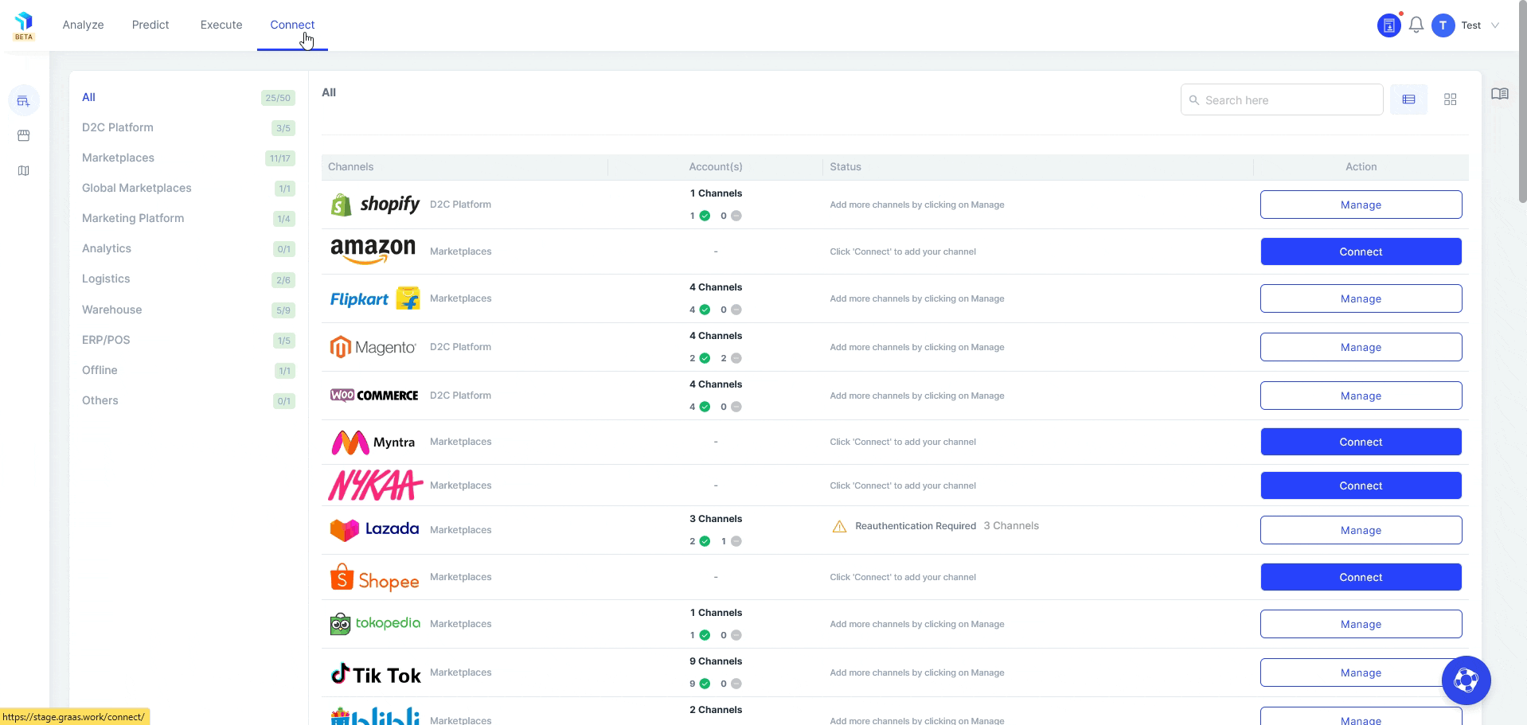Open the Analyze tab
This screenshot has width=1527, height=725.
tap(84, 25)
